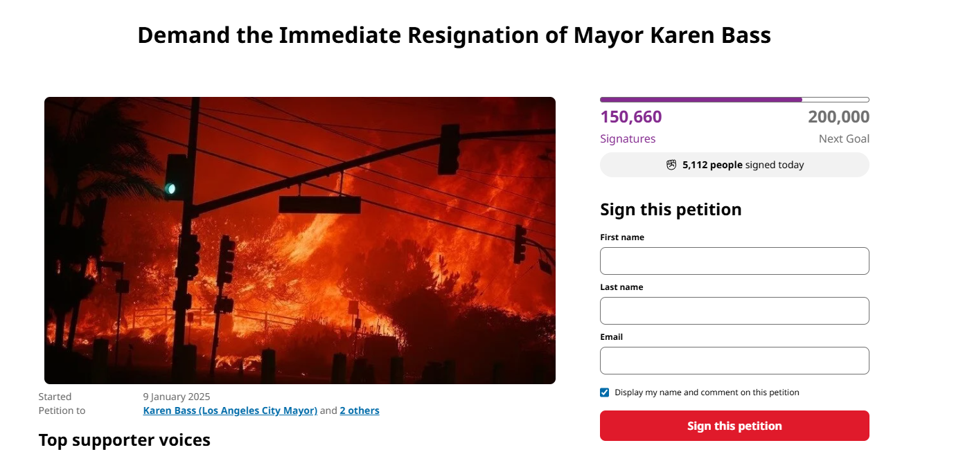Click the Top supporter voices heading
The width and height of the screenshot is (954, 452).
(125, 440)
